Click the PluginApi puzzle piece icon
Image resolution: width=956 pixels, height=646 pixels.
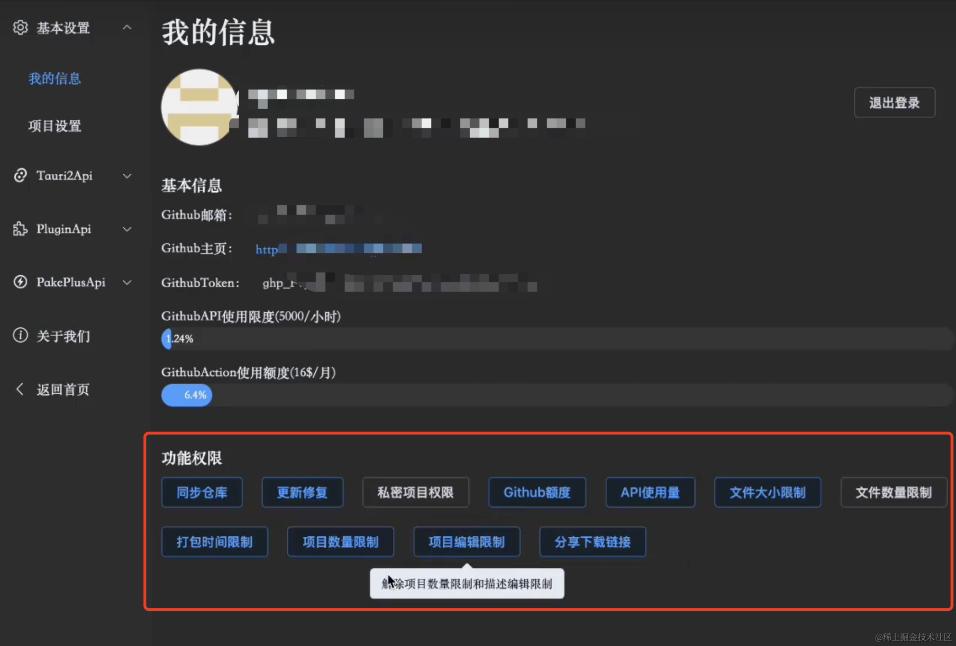20,229
